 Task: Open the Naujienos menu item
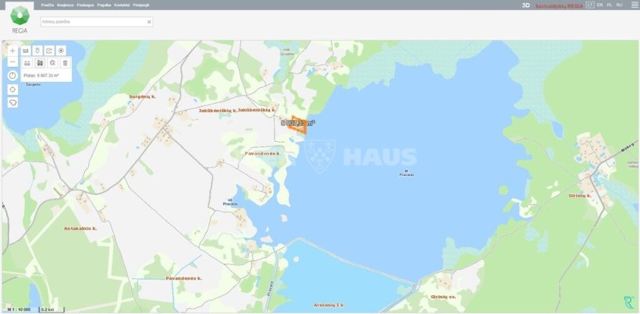(x=66, y=5)
